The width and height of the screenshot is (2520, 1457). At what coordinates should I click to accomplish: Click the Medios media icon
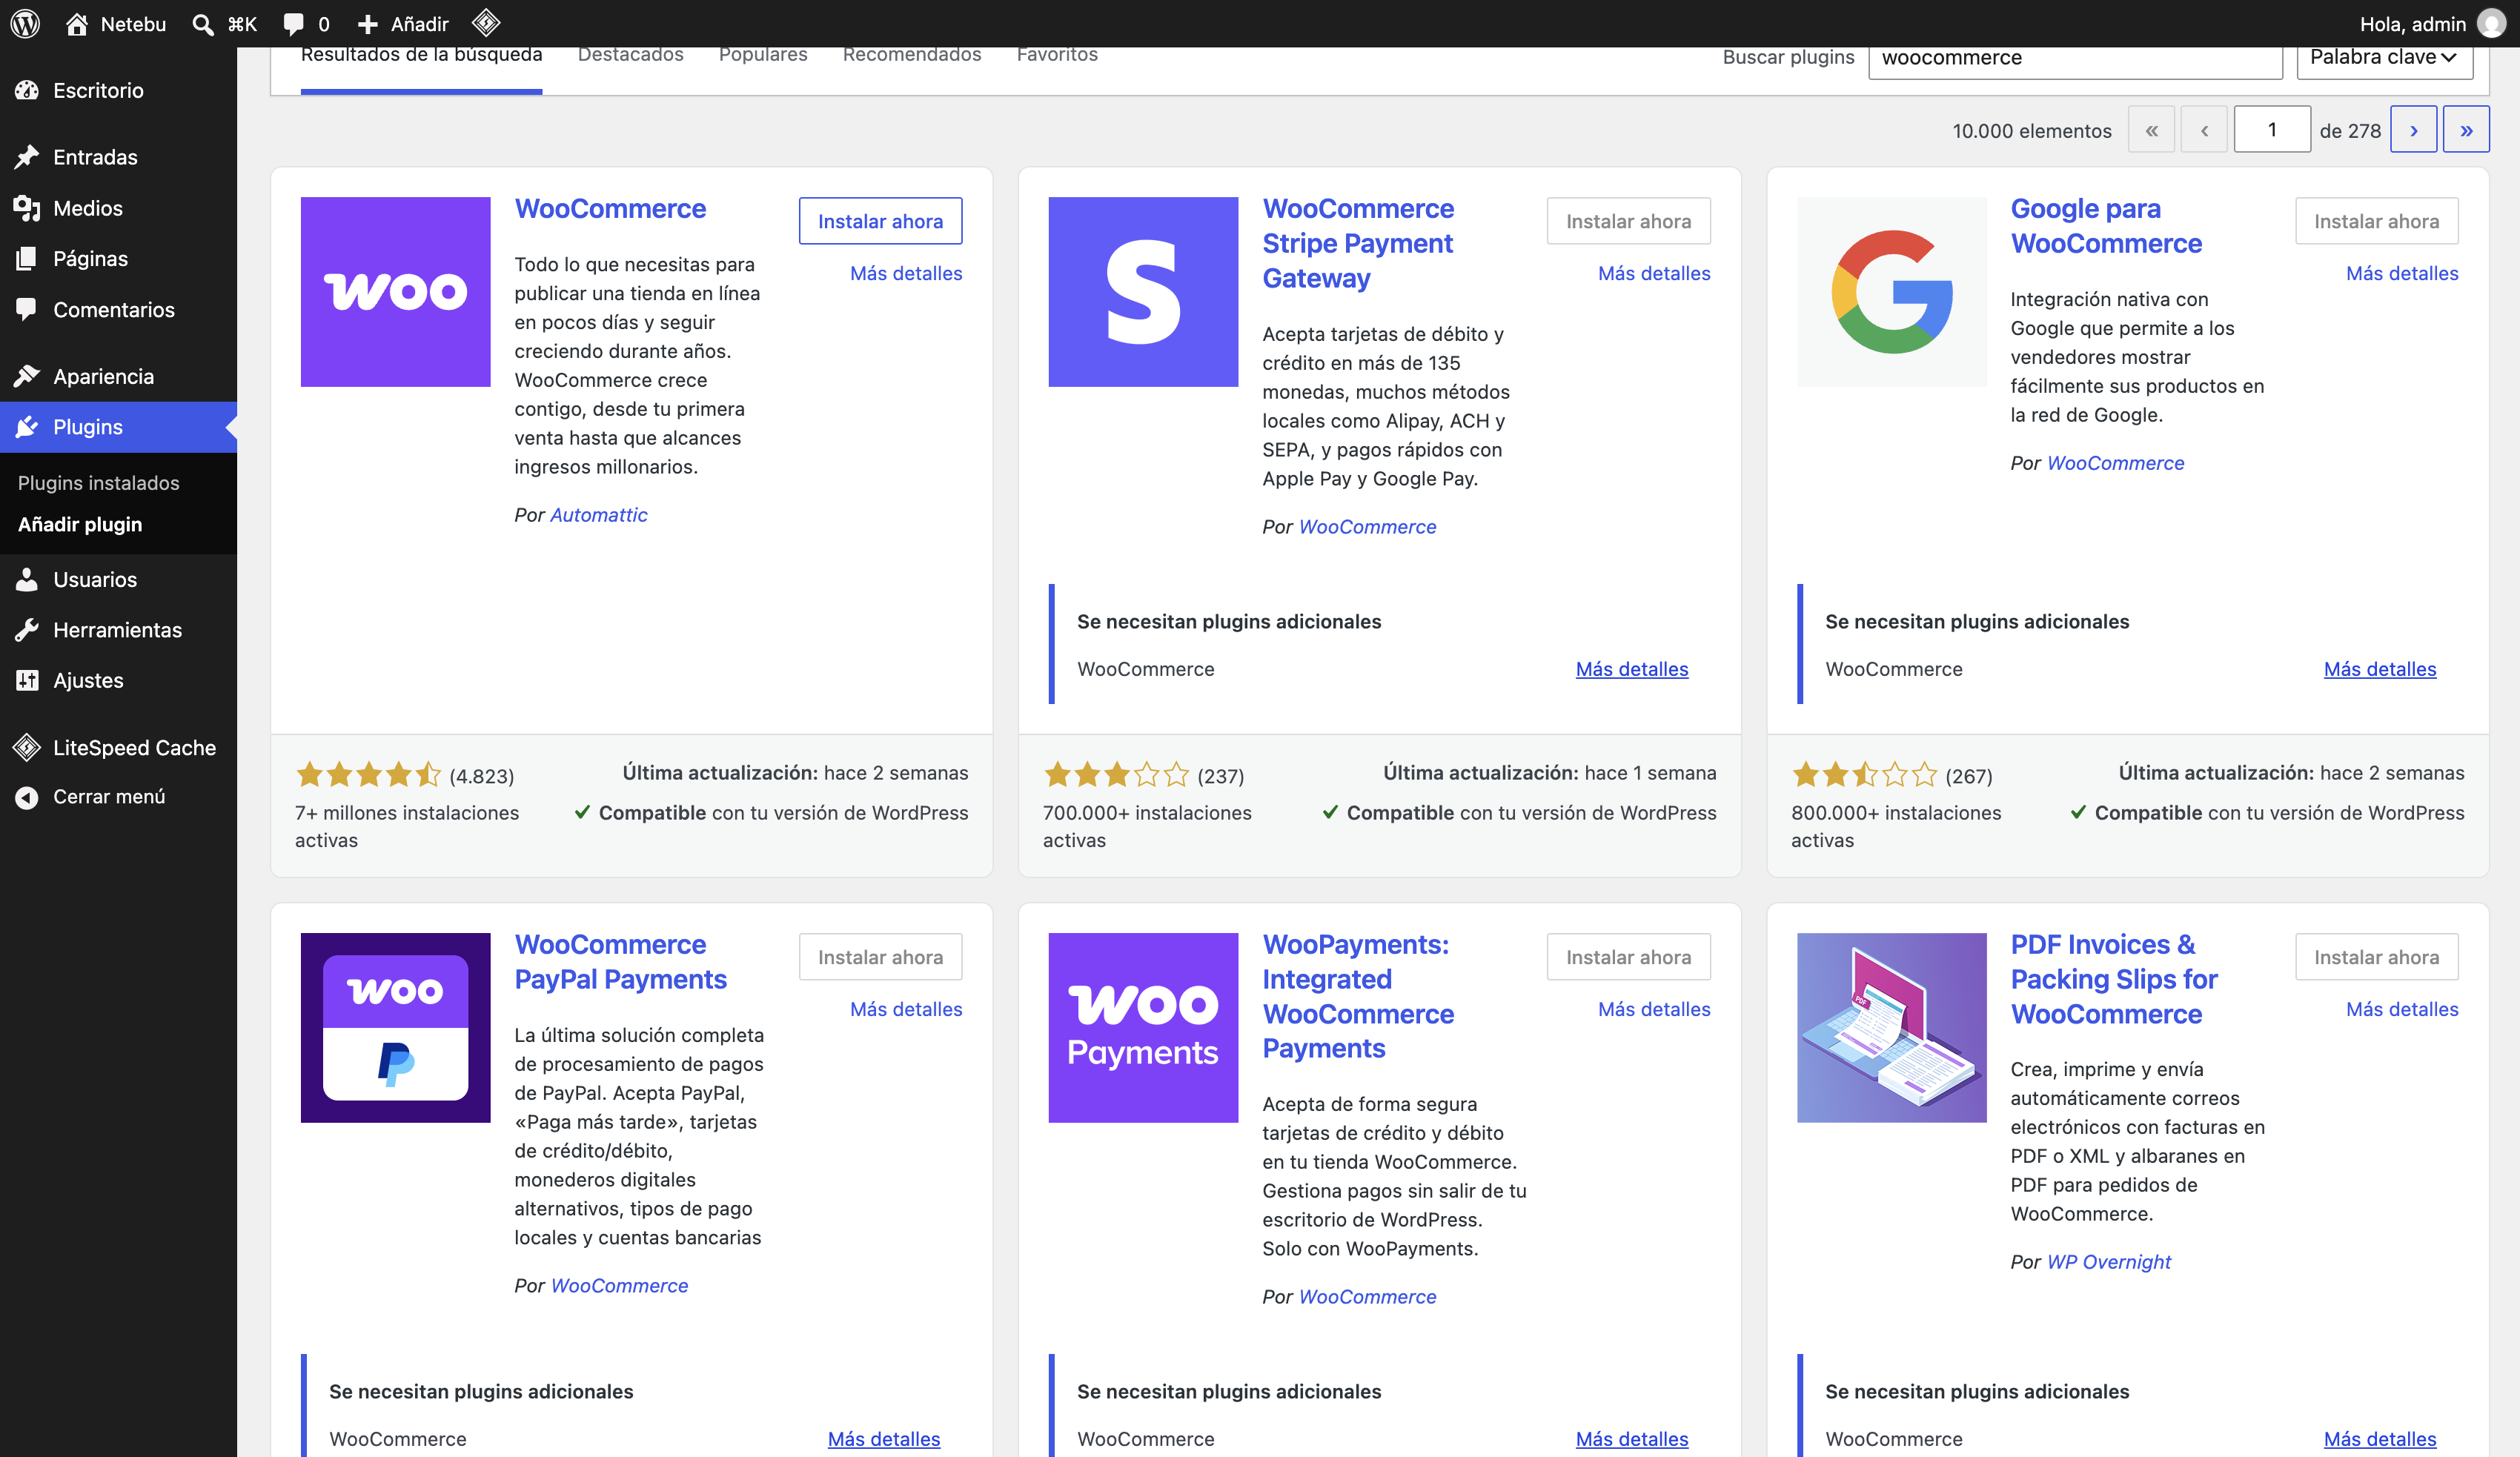27,208
